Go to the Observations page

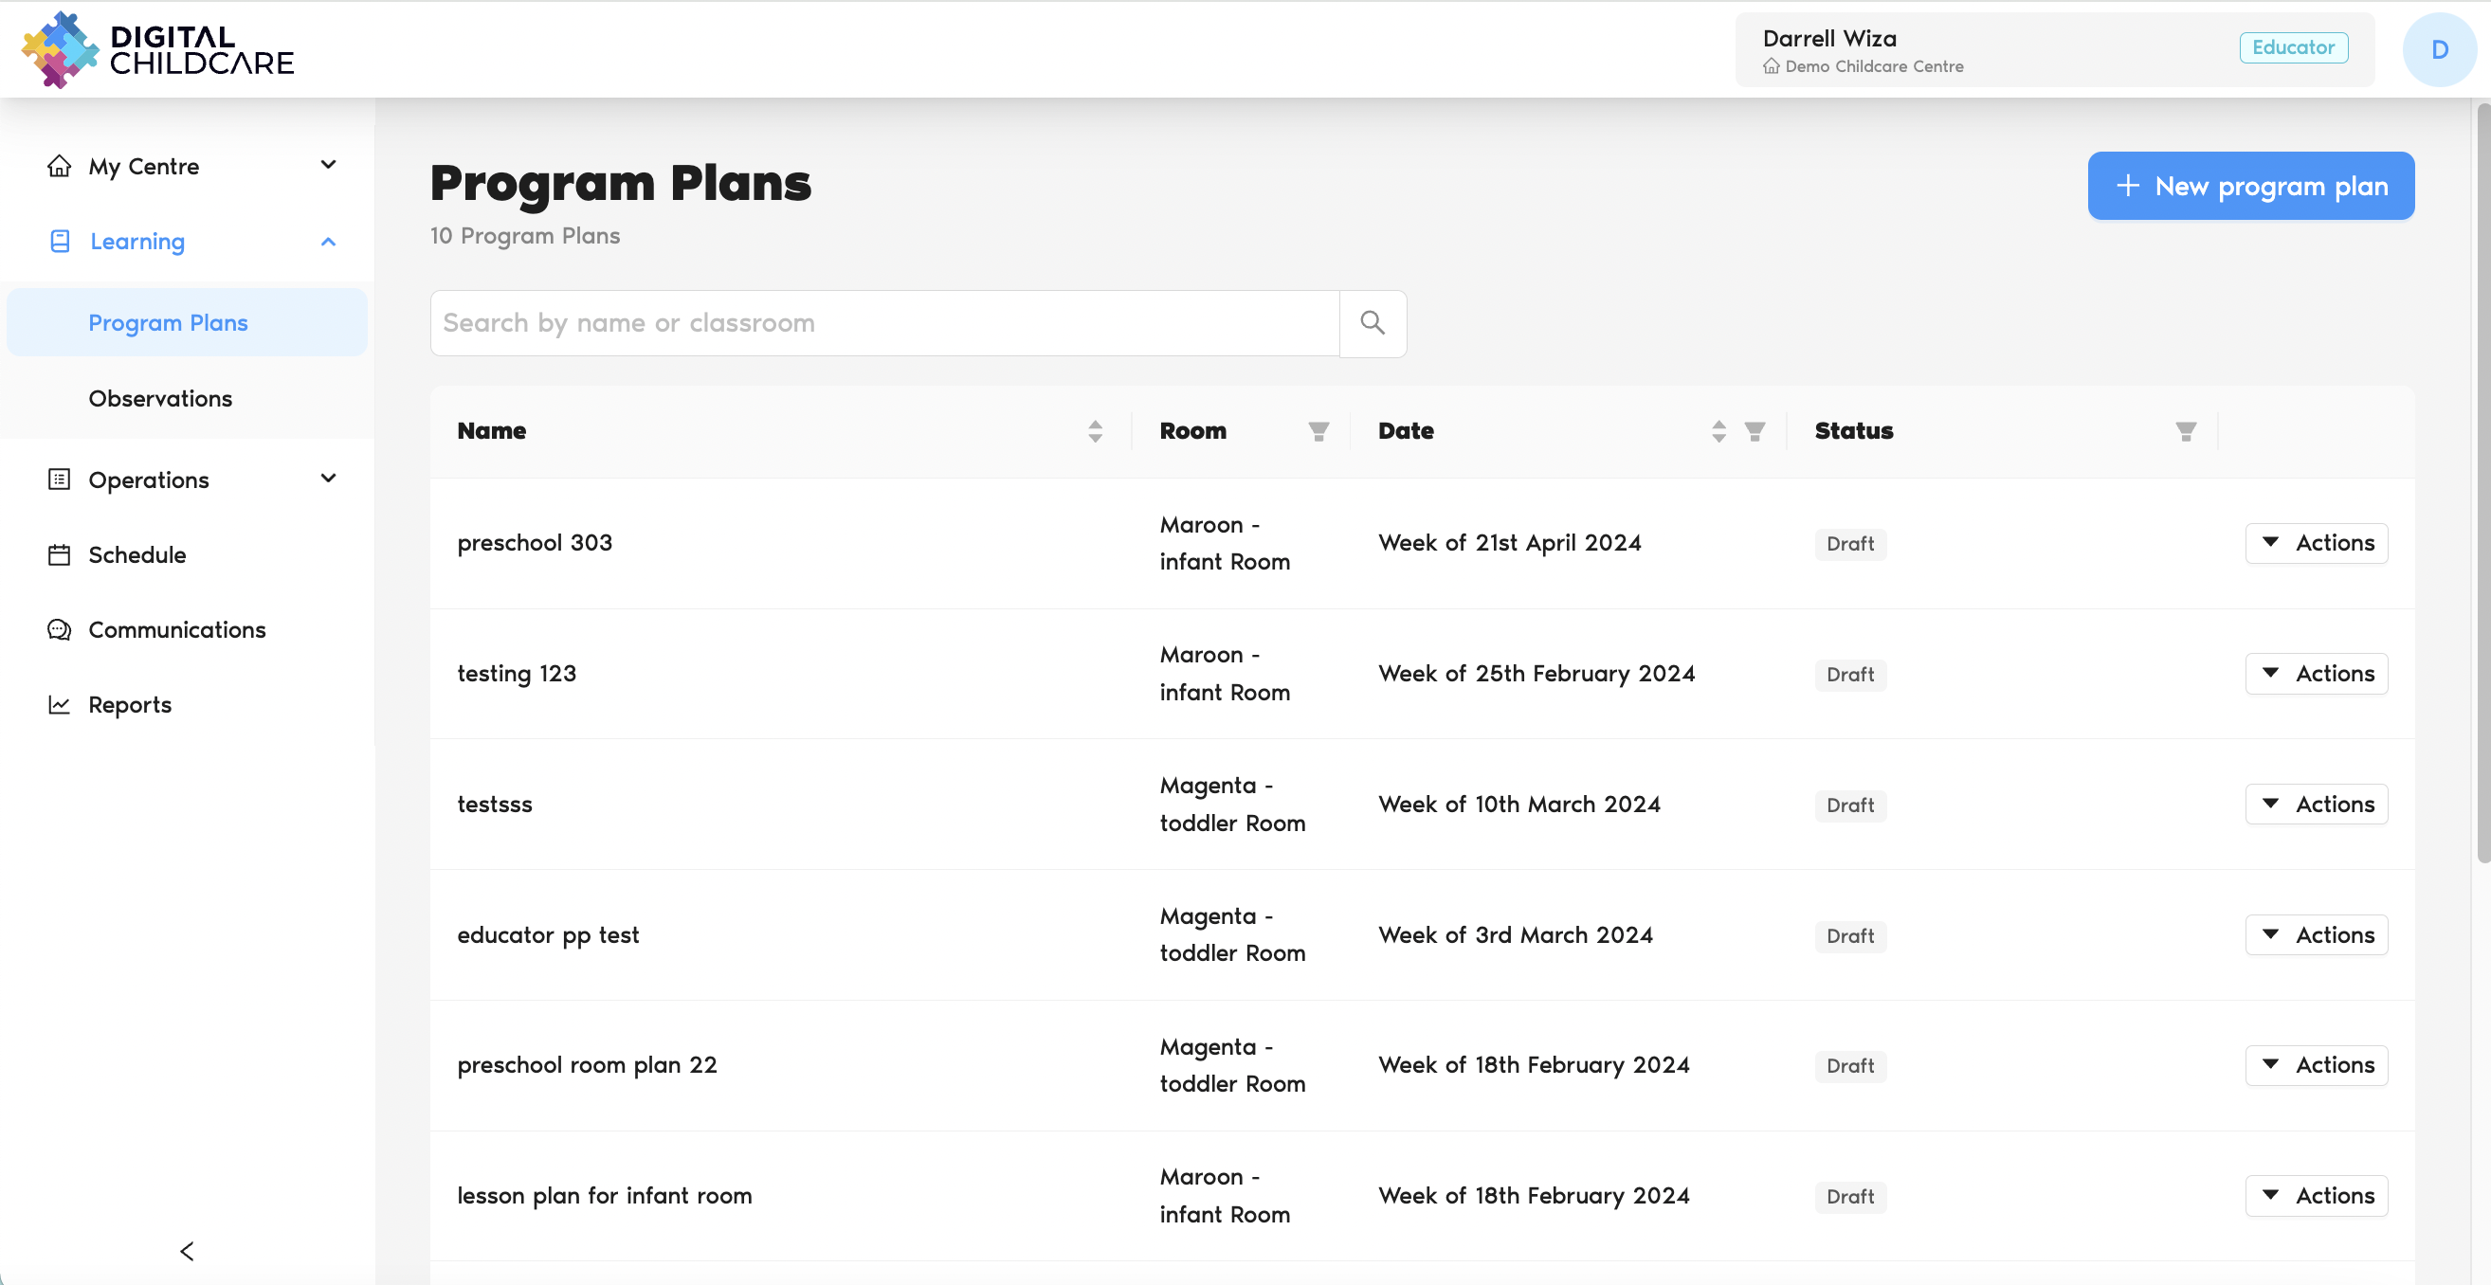(x=160, y=398)
